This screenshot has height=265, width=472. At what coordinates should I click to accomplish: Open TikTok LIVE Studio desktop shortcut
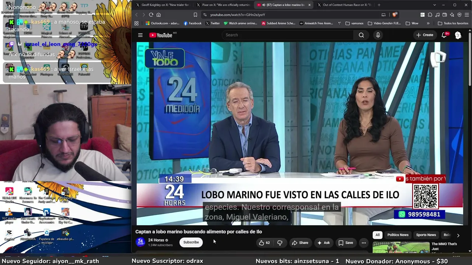coord(9,195)
